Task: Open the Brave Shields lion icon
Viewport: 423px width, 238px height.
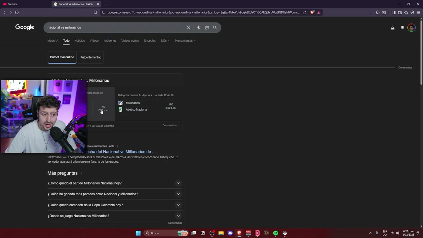Action: pos(312,13)
